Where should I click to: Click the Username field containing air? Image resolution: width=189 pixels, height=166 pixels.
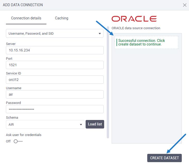[55, 94]
